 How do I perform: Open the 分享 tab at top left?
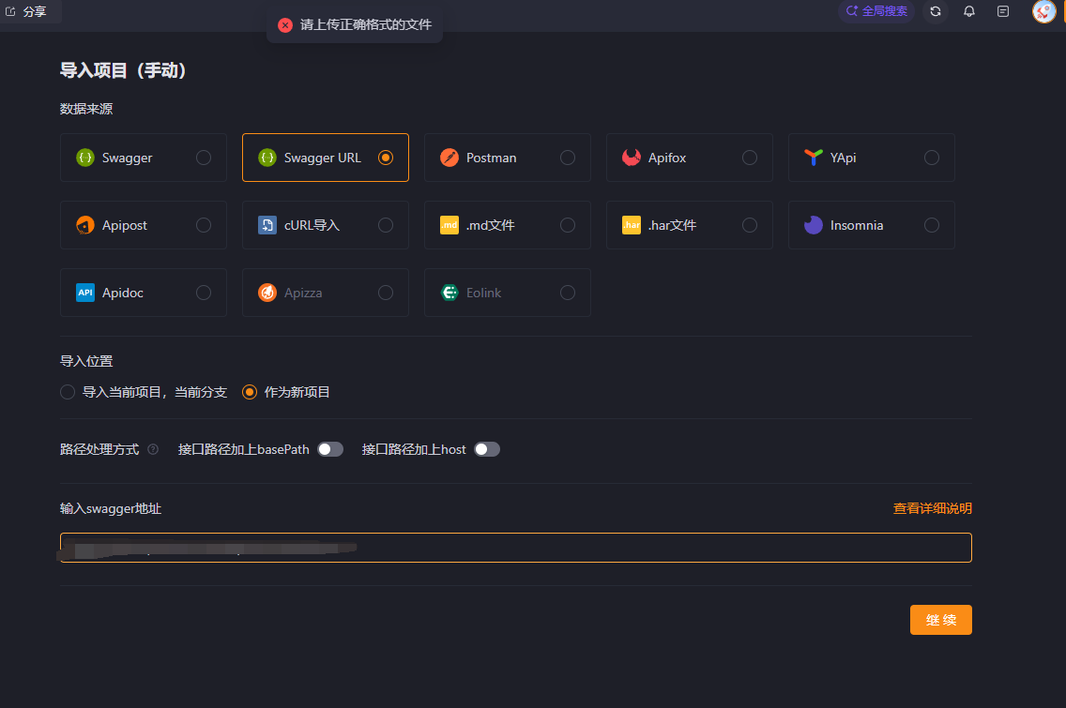[x=27, y=11]
